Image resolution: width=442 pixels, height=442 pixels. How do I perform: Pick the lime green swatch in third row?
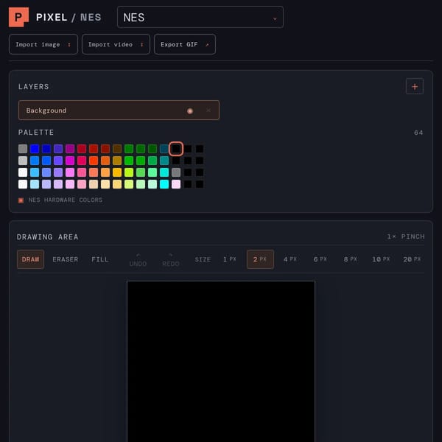click(129, 172)
